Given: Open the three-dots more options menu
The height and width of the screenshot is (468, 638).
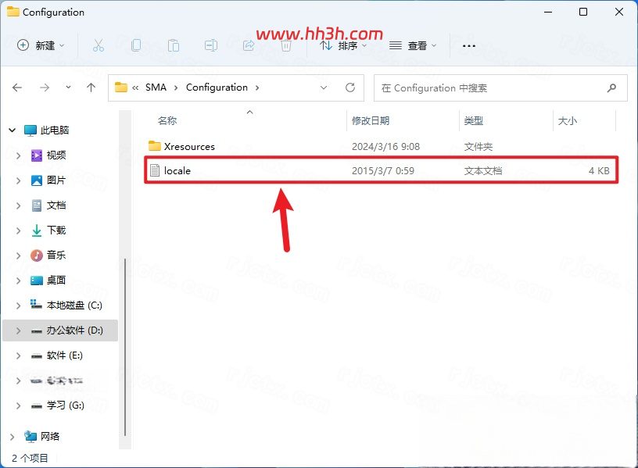Looking at the screenshot, I should [469, 46].
